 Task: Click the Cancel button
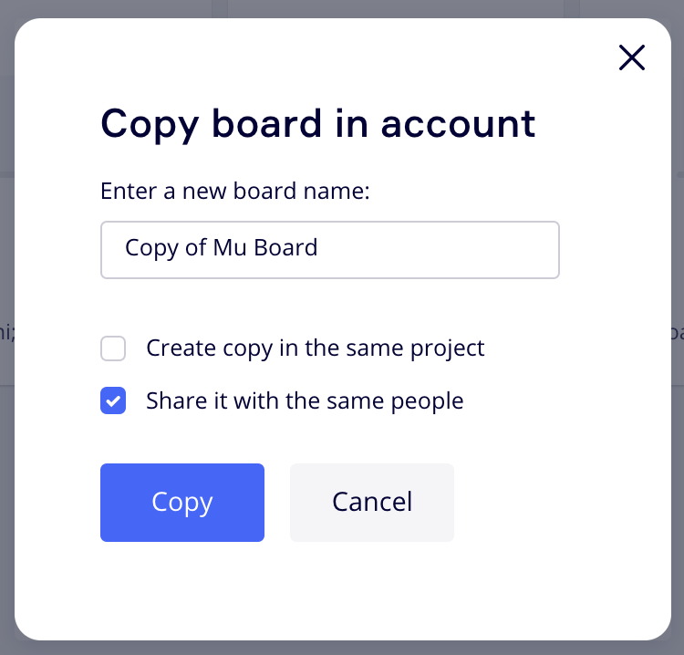point(371,502)
